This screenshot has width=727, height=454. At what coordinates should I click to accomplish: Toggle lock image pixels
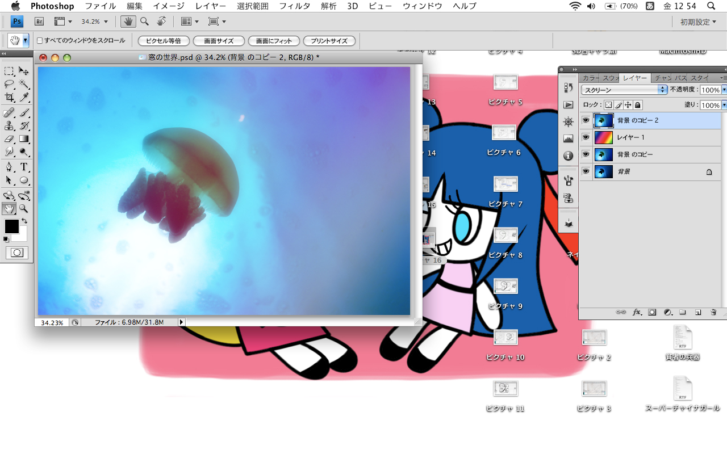(619, 105)
